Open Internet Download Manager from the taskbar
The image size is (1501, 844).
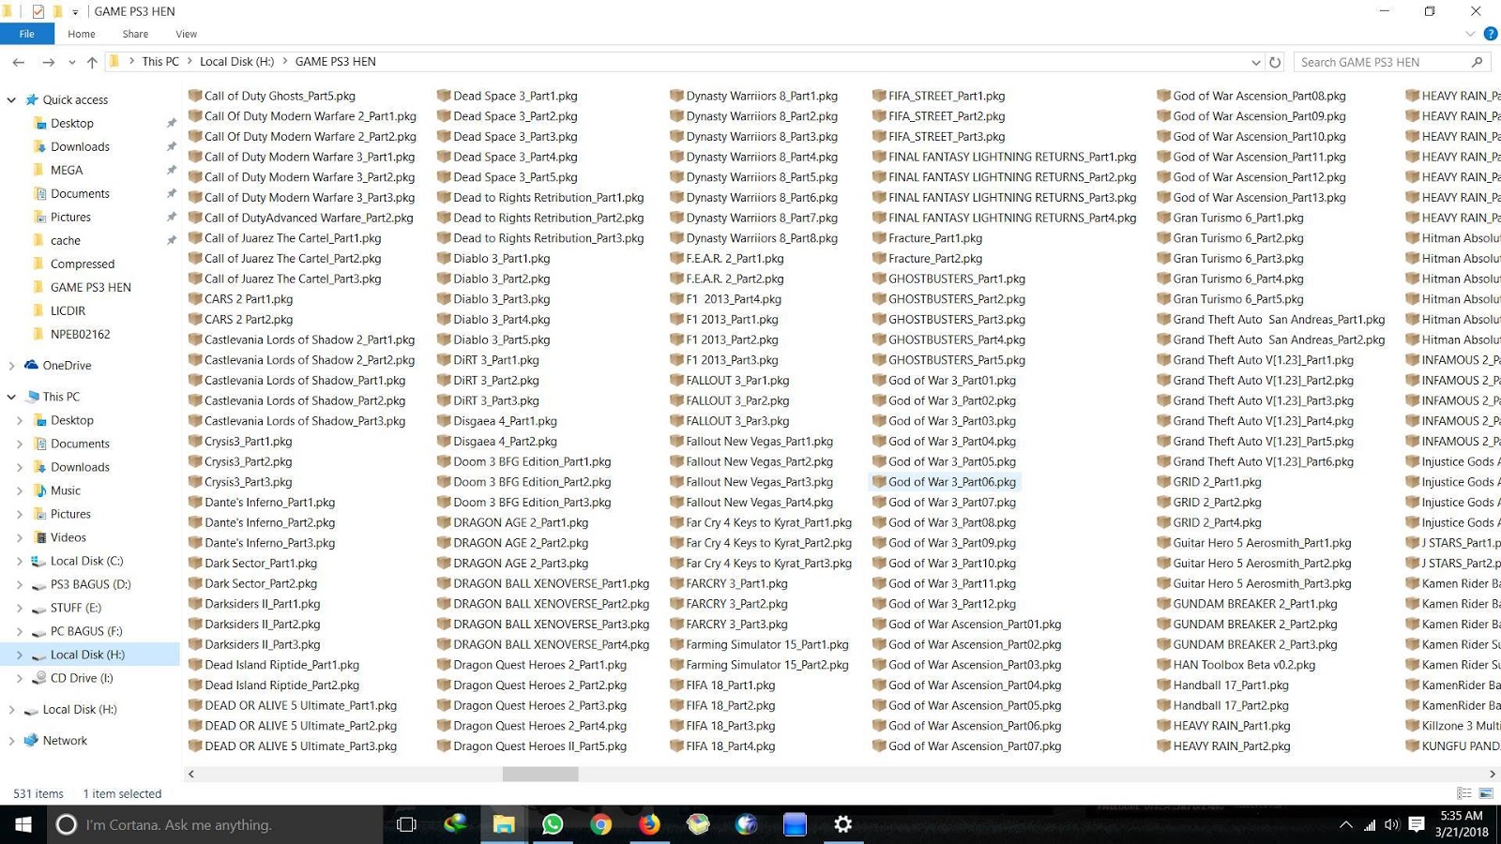455,824
